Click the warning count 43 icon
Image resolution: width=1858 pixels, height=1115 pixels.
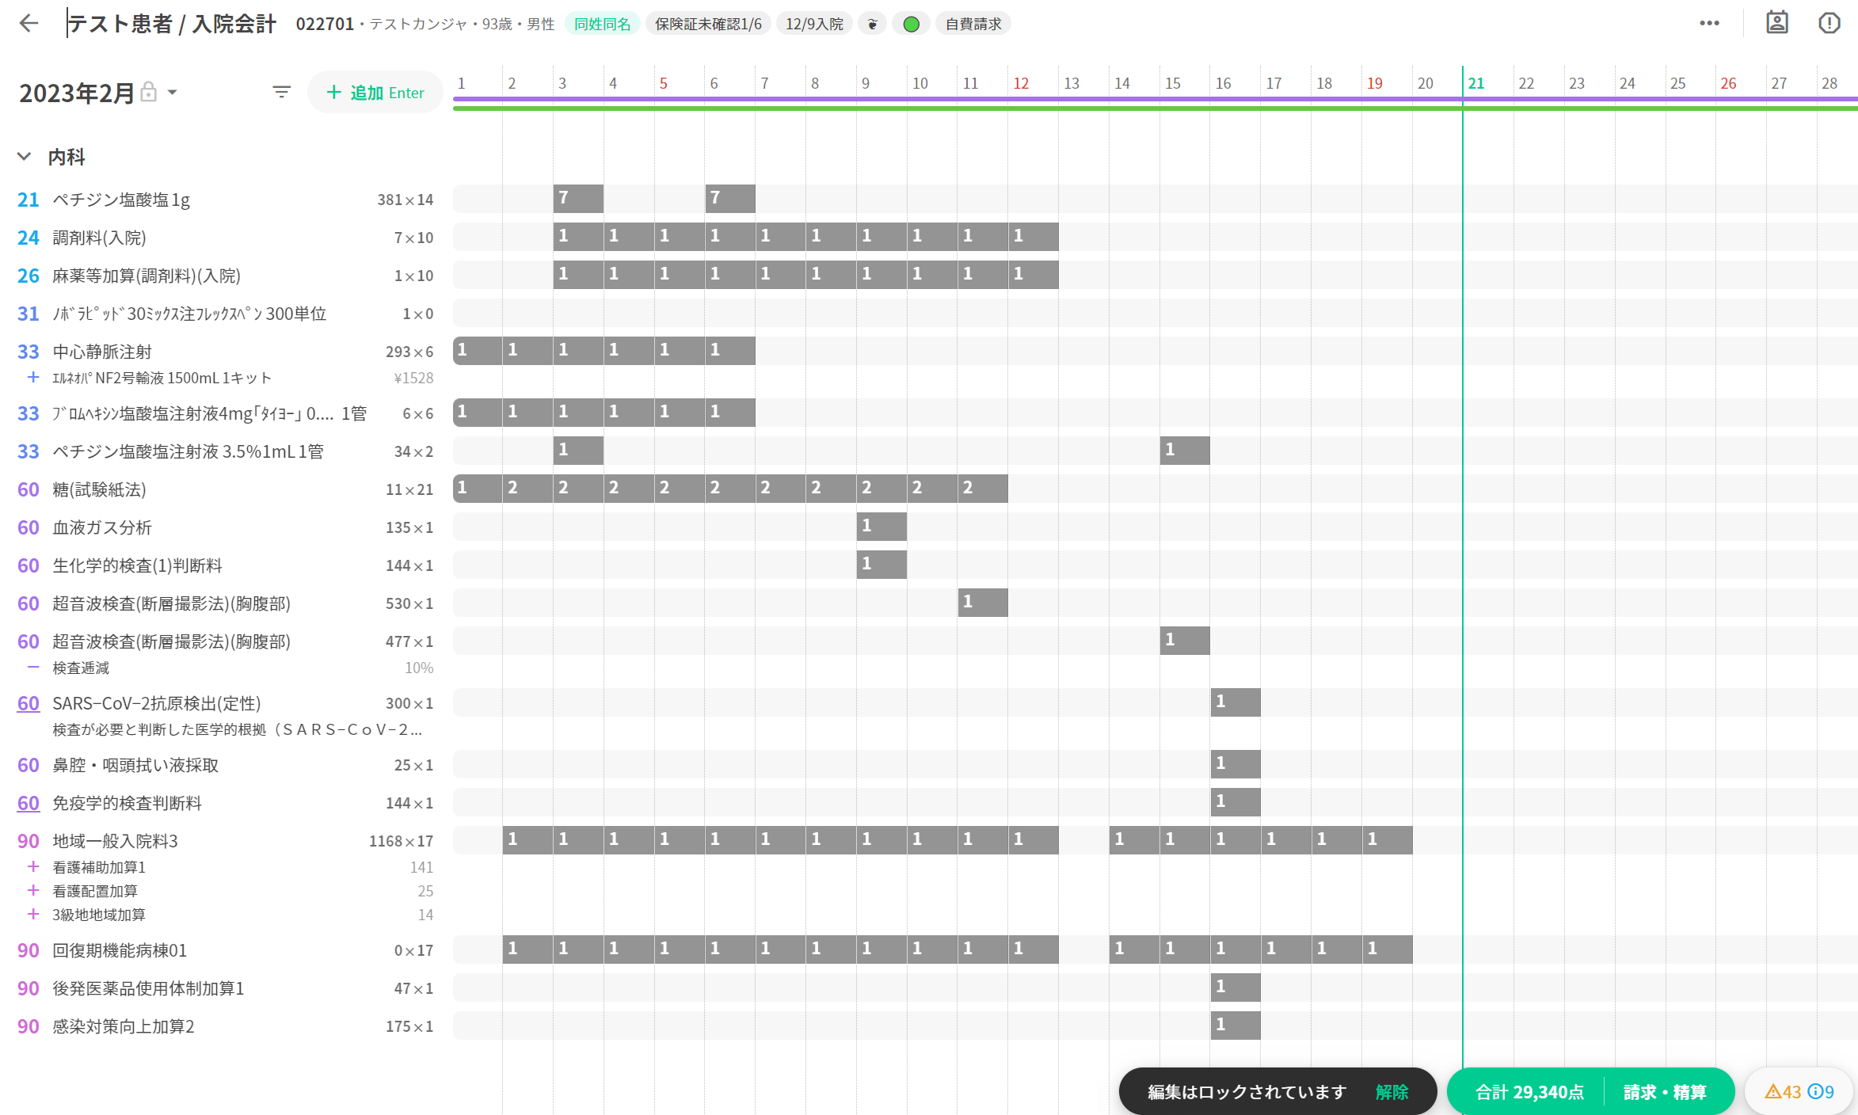click(x=1782, y=1092)
